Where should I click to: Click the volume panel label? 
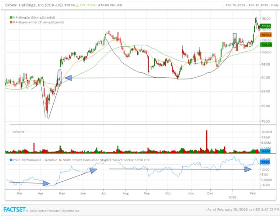click(x=18, y=132)
